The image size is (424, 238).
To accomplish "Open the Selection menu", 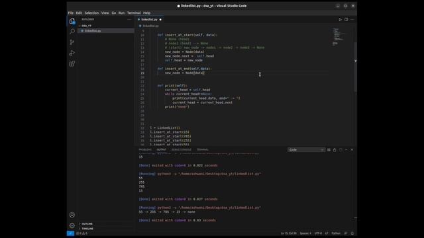I will (91, 13).
